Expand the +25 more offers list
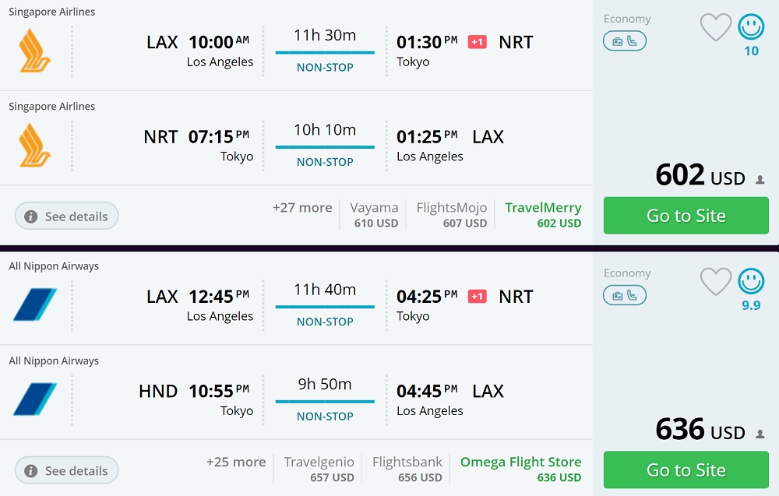This screenshot has width=779, height=496. pos(236,463)
